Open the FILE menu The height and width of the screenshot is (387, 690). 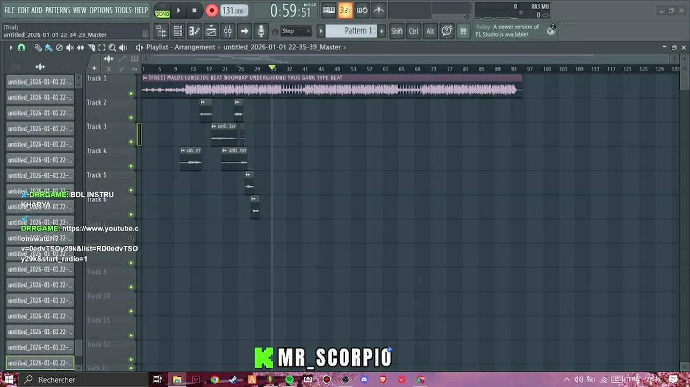pyautogui.click(x=10, y=10)
